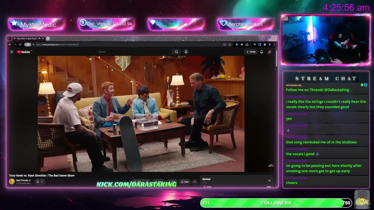
Task: Open the YouTube account avatar menu
Action: (270, 52)
